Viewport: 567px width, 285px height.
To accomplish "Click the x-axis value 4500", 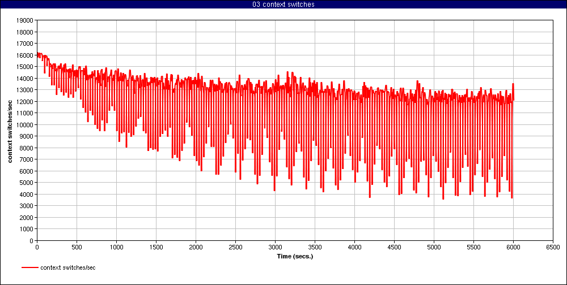I will coord(394,248).
